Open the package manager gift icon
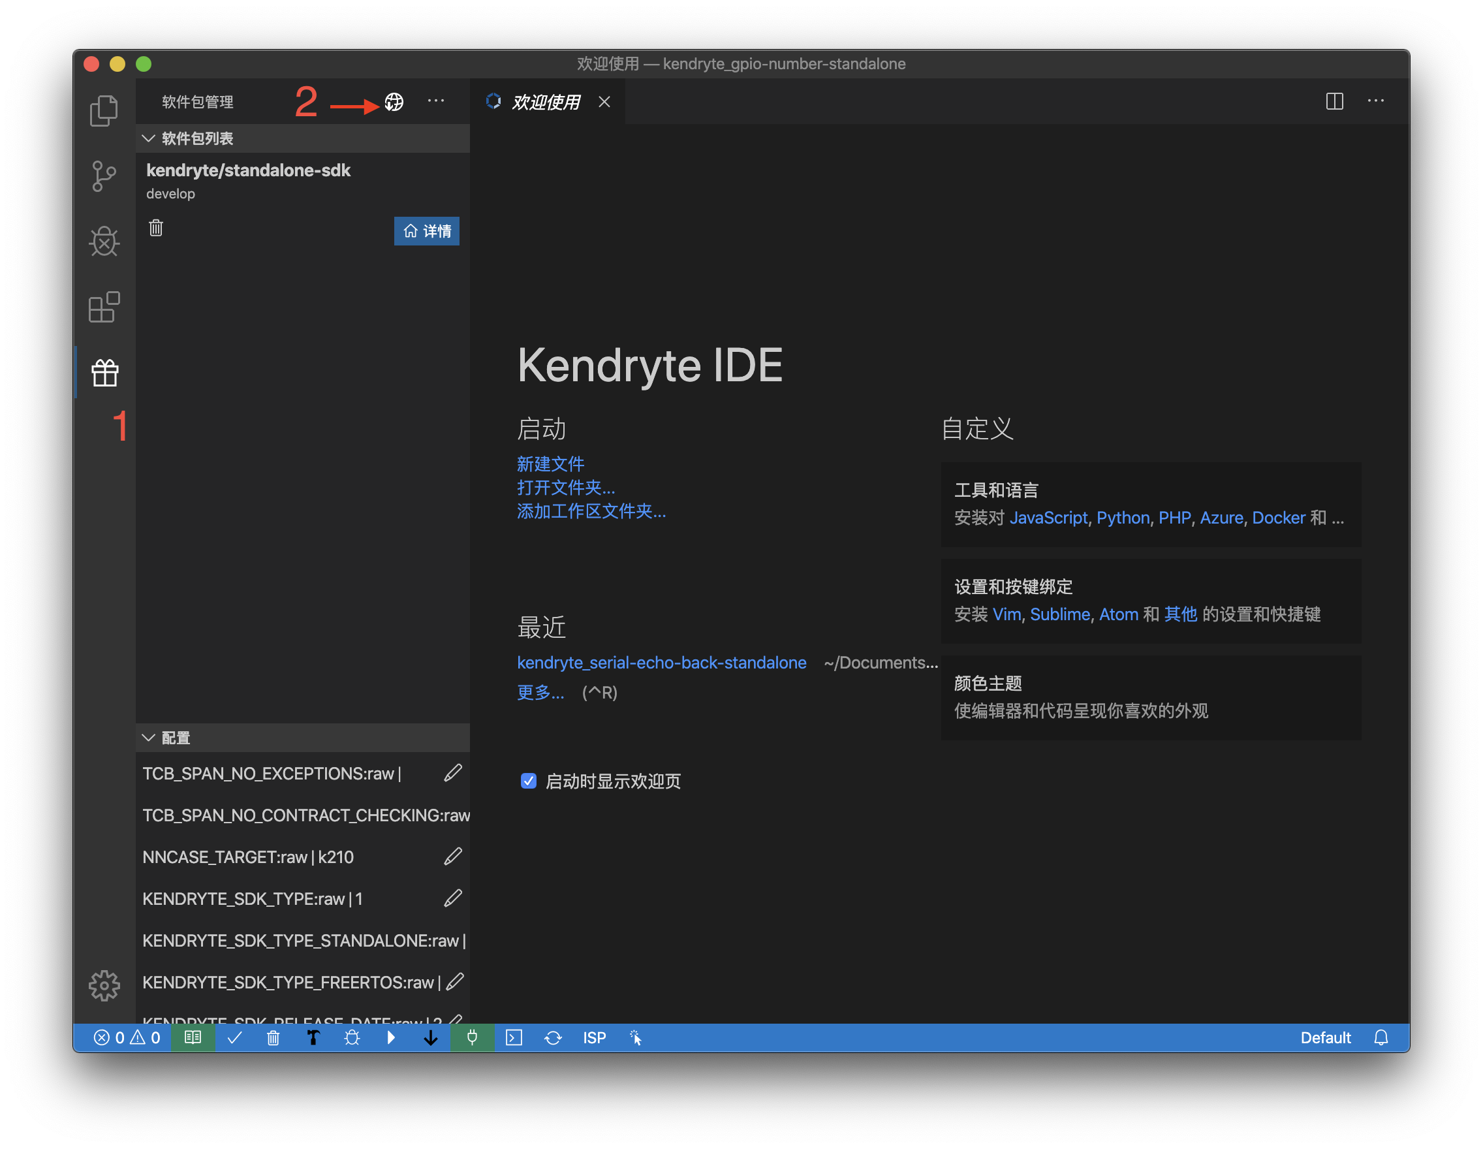 pyautogui.click(x=104, y=373)
